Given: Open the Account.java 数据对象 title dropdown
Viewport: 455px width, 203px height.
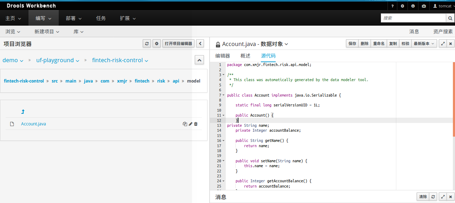Looking at the screenshot, I should (x=255, y=44).
